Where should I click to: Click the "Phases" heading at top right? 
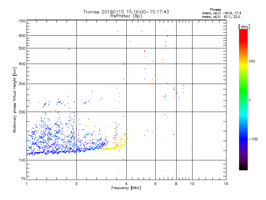[215, 10]
